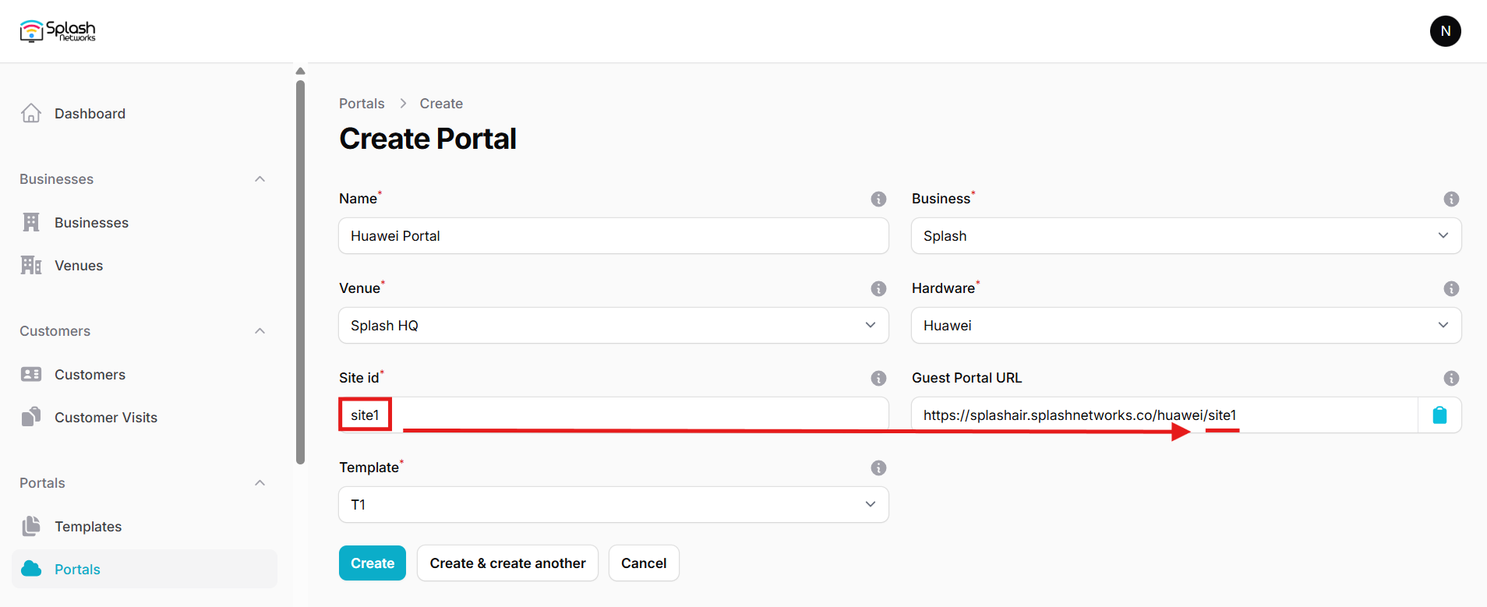This screenshot has height=607, width=1487.
Task: Show info tooltip for Hardware field
Action: pos(1451,288)
